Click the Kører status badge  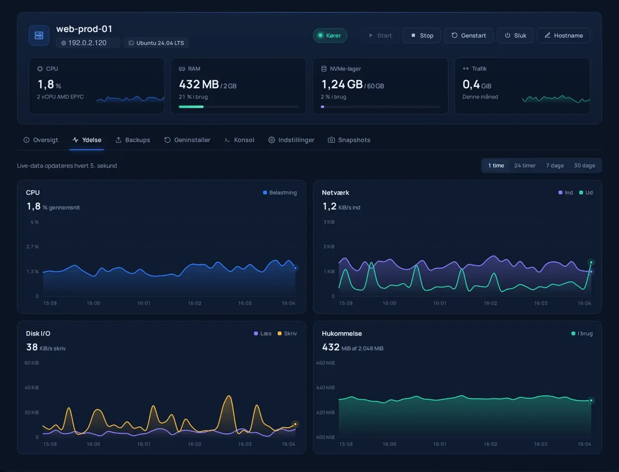(x=330, y=36)
